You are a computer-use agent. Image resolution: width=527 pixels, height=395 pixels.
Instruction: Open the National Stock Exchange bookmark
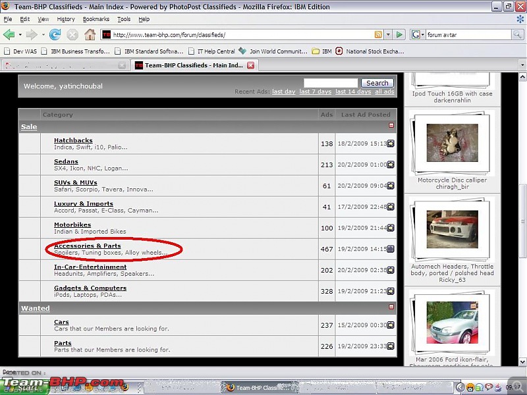tap(370, 51)
